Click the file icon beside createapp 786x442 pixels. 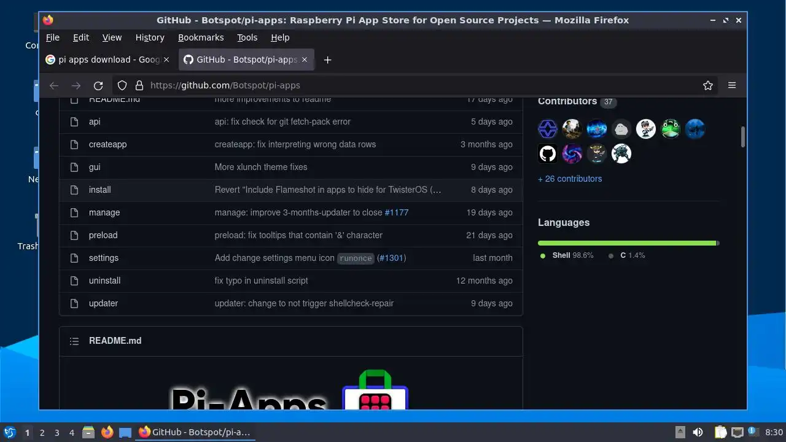(74, 144)
